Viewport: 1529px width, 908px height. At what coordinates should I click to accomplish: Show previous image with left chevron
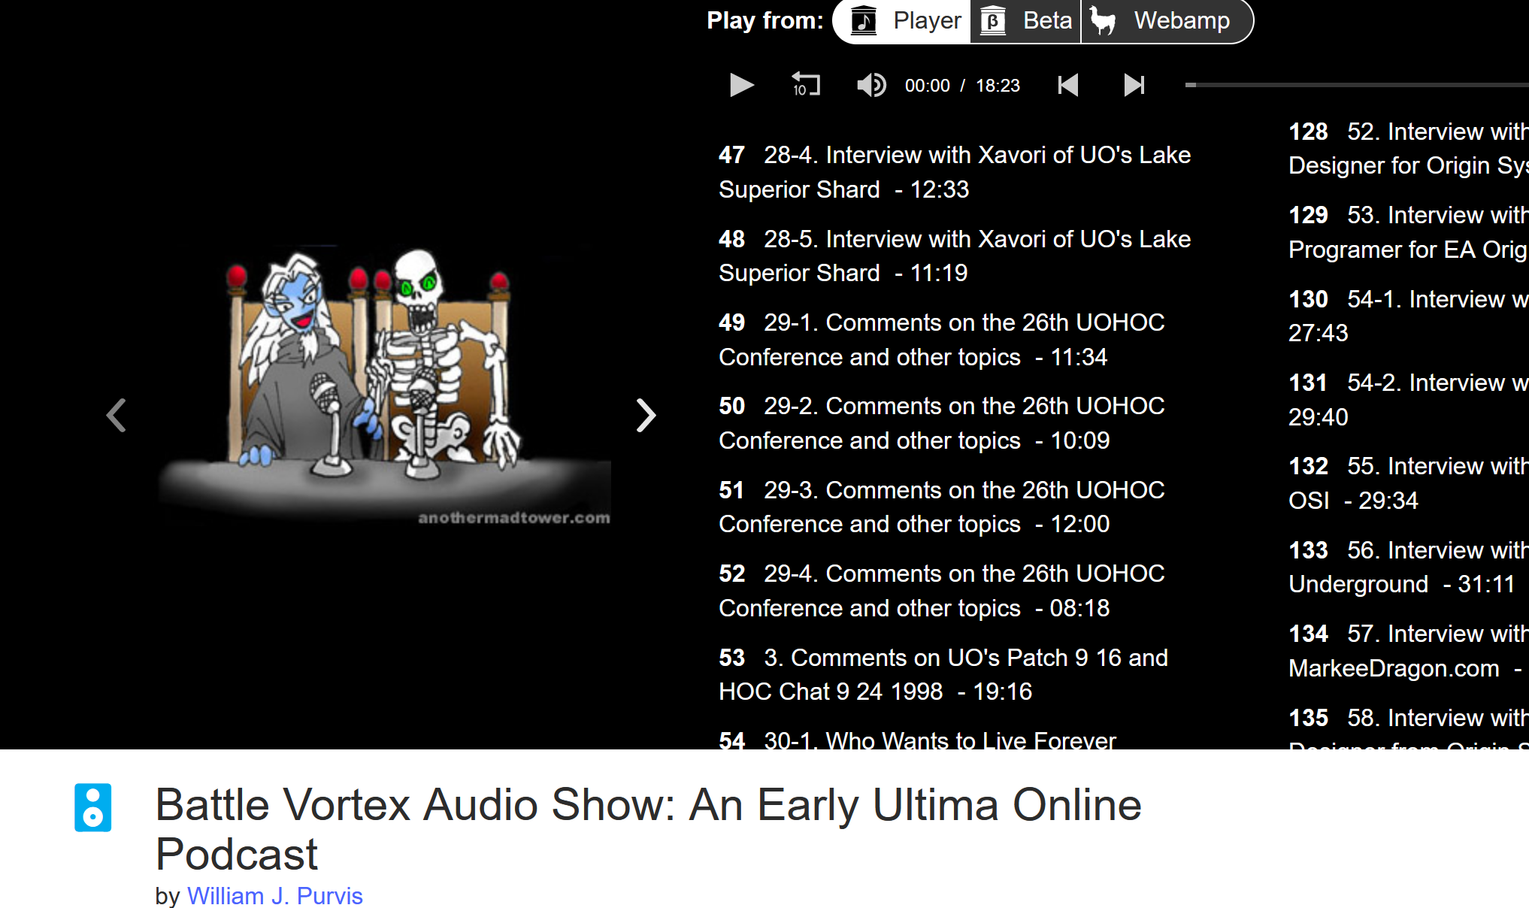[x=116, y=415]
